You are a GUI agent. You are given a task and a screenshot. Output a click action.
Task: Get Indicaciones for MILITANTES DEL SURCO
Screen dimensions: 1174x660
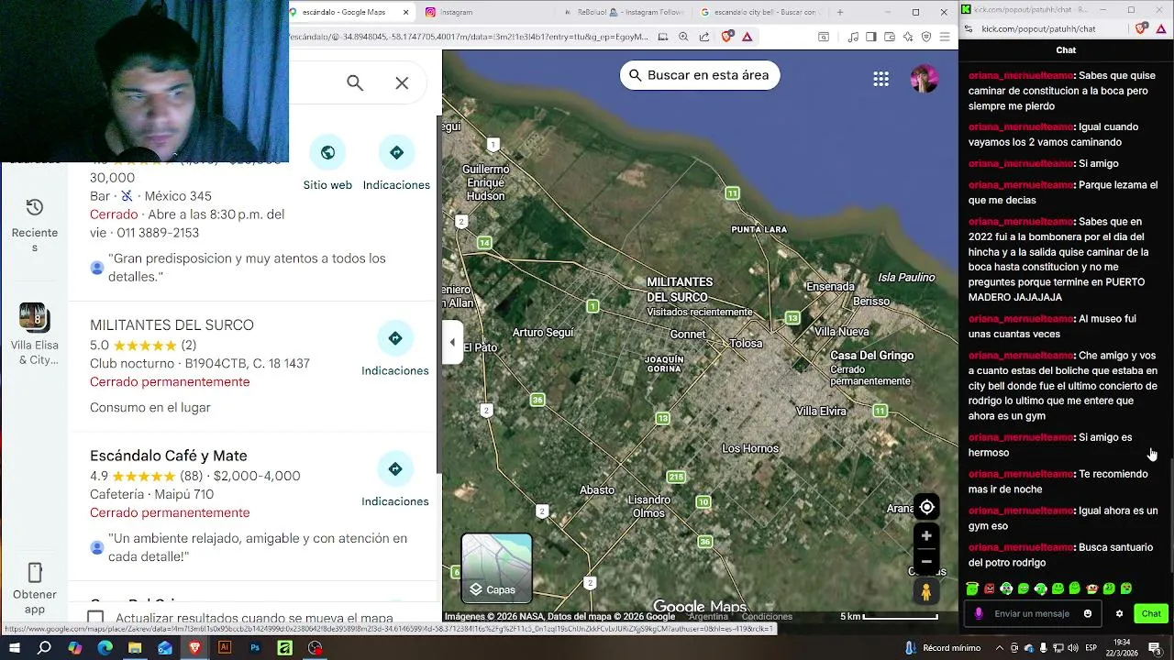click(x=395, y=338)
